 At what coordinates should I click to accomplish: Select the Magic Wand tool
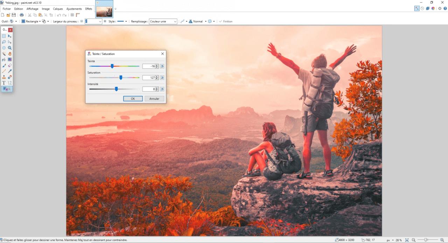click(x=4, y=54)
